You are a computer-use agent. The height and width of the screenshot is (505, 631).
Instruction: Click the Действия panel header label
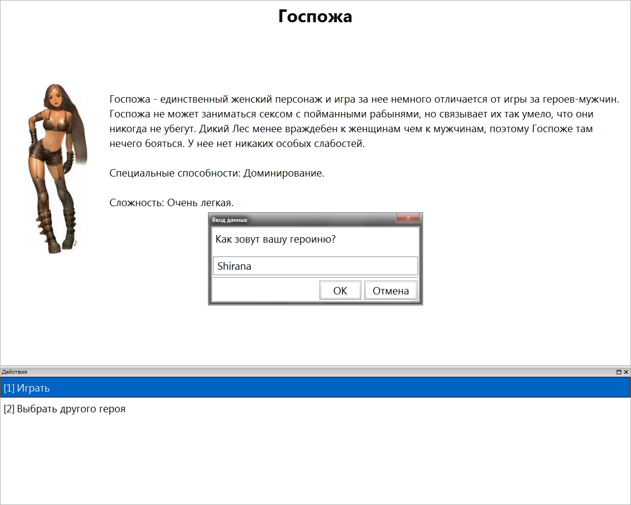14,372
